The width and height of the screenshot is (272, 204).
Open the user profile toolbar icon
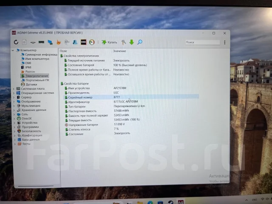pyautogui.click(x=75, y=42)
